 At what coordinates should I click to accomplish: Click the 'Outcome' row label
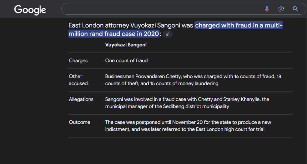click(x=79, y=122)
